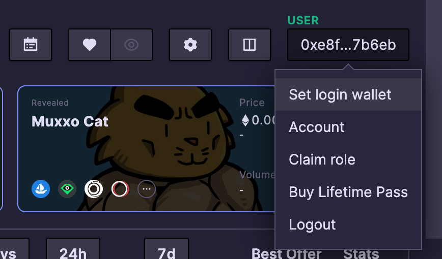
Task: Open settings via the gear icon
Action: point(190,45)
